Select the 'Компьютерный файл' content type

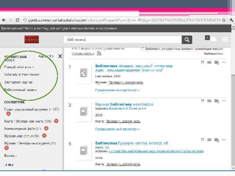[23, 129]
